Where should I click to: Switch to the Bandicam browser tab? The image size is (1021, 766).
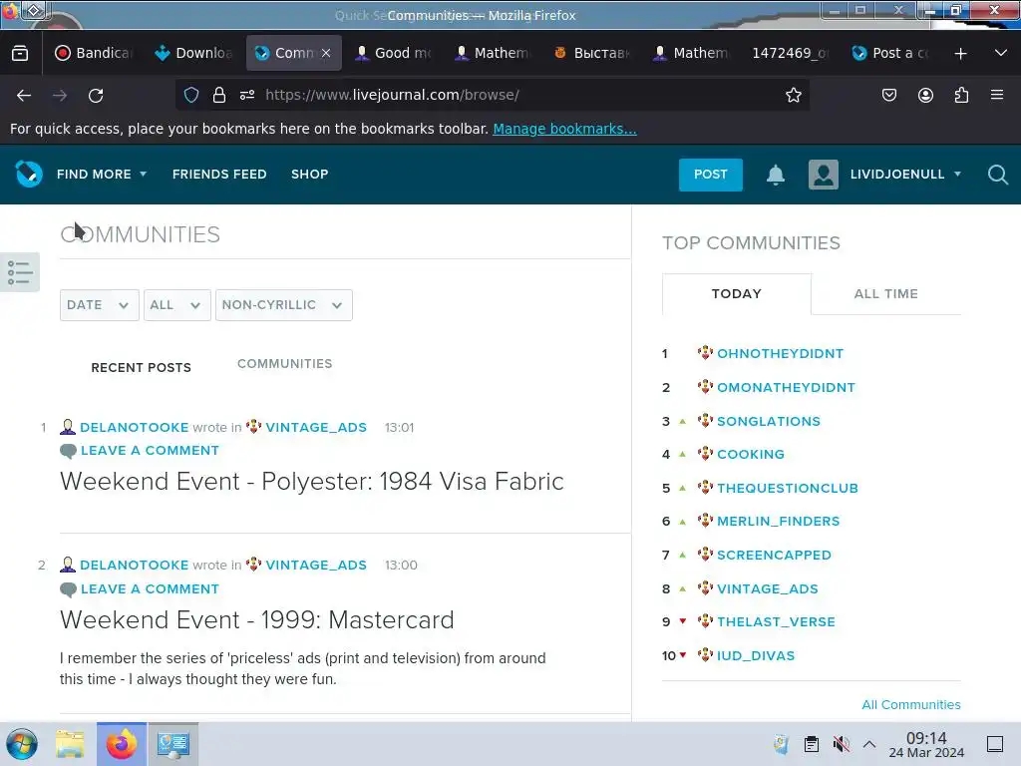95,54
